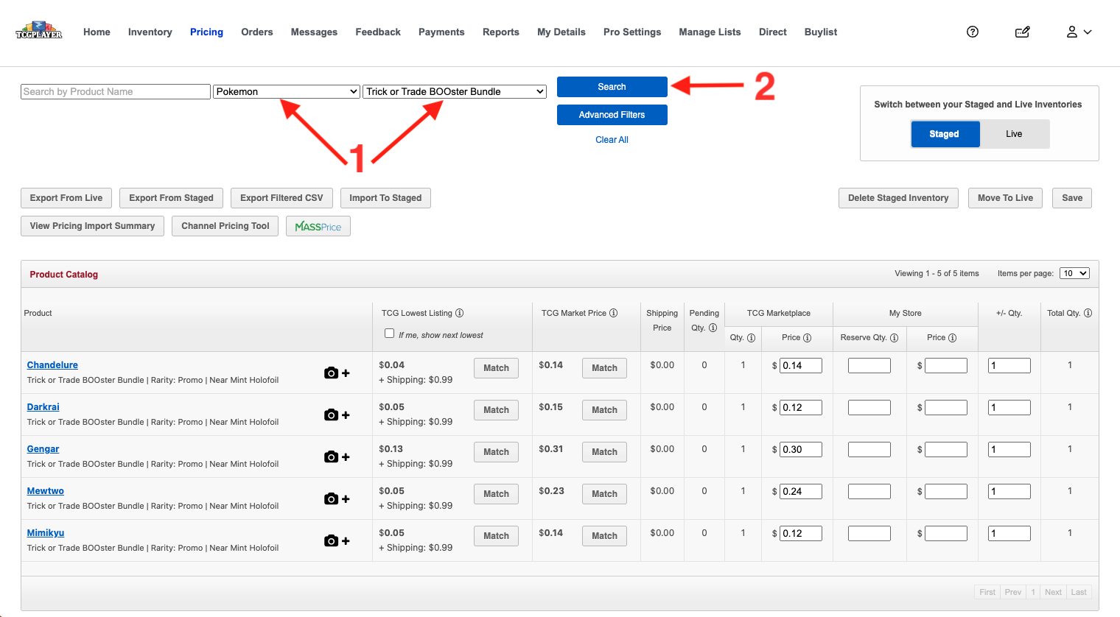Open the MassPrice tool
The width and height of the screenshot is (1120, 617).
[318, 226]
